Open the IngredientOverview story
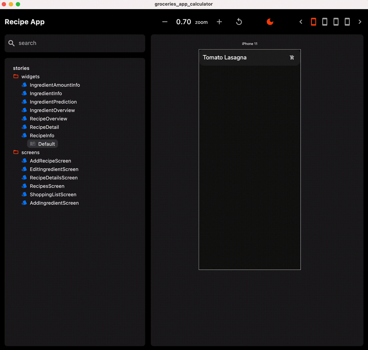Image resolution: width=368 pixels, height=350 pixels. pos(52,110)
